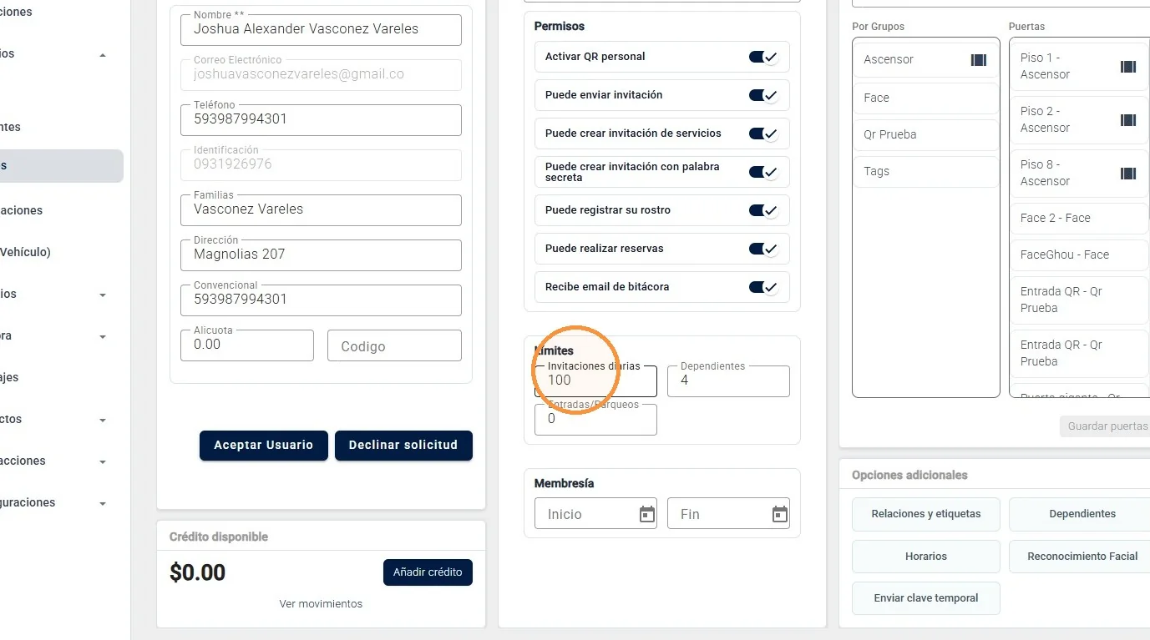
Task: Click Añadir crédito button
Action: (428, 572)
